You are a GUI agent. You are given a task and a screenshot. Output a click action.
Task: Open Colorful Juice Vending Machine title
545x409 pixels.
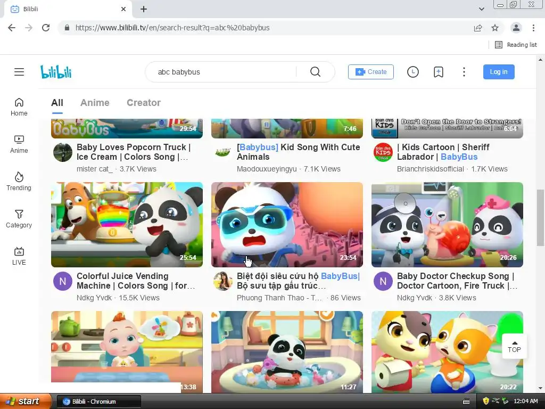pos(136,281)
